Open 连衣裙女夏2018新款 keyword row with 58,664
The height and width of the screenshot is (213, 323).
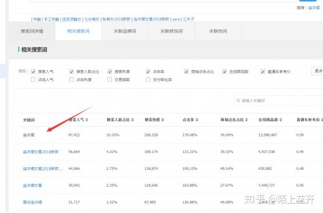click(41, 152)
